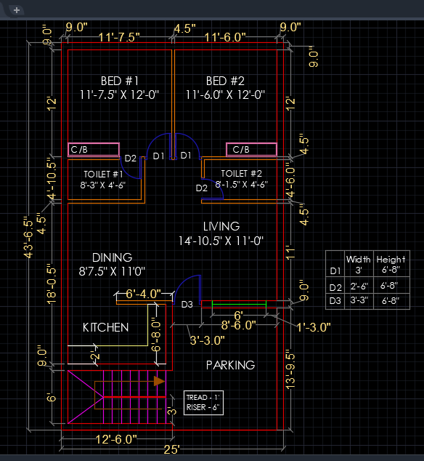Select the TREAD and RISER note box
The height and width of the screenshot is (461, 424).
[203, 403]
